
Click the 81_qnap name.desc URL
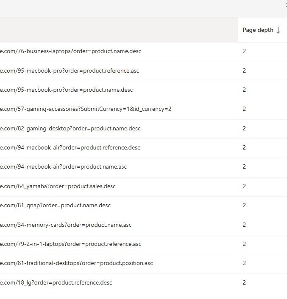pos(56,205)
